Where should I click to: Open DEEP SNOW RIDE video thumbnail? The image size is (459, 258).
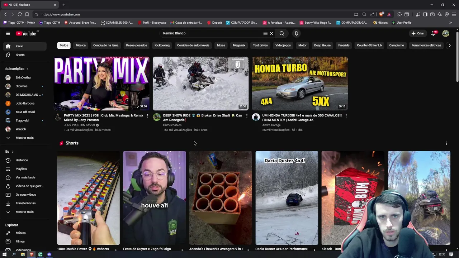tap(201, 83)
